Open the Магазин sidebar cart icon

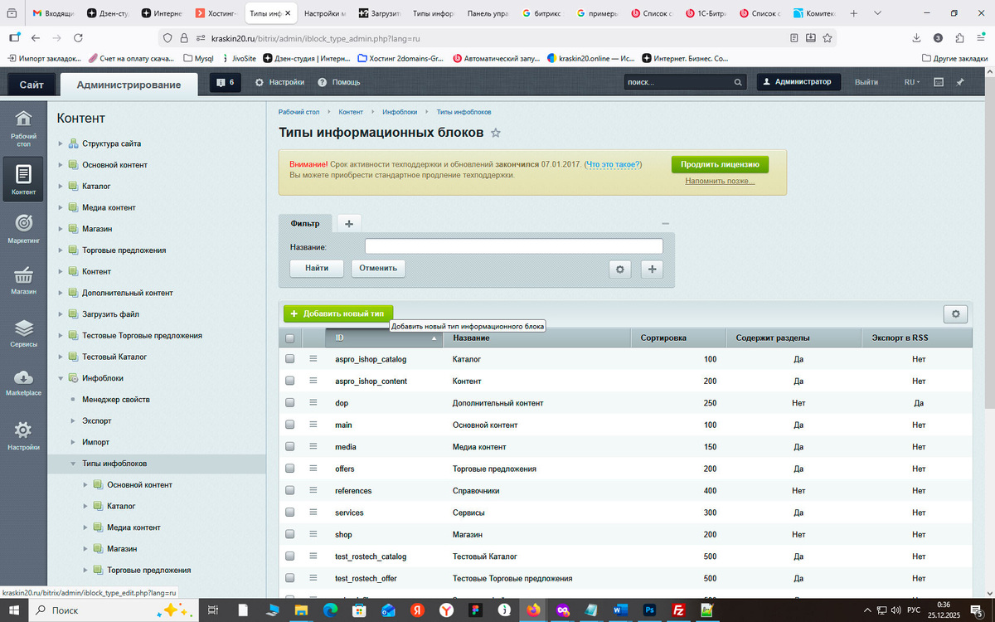click(23, 280)
